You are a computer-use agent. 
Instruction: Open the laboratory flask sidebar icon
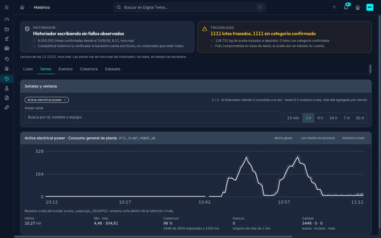[7, 88]
